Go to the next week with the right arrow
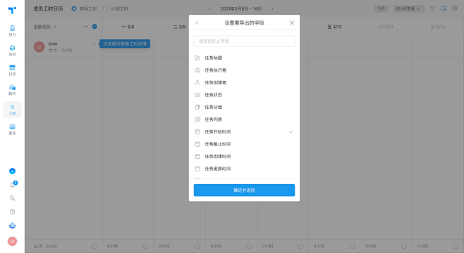Screen dimensions: 464x253 (272, 8)
